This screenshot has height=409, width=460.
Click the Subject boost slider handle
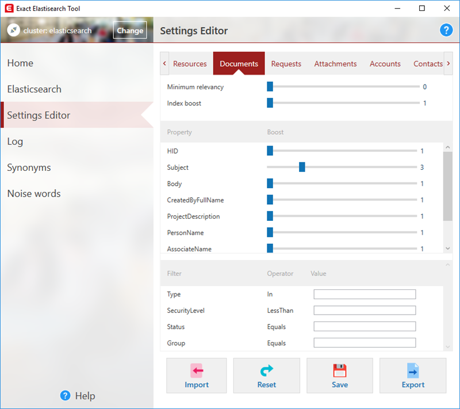pos(302,167)
